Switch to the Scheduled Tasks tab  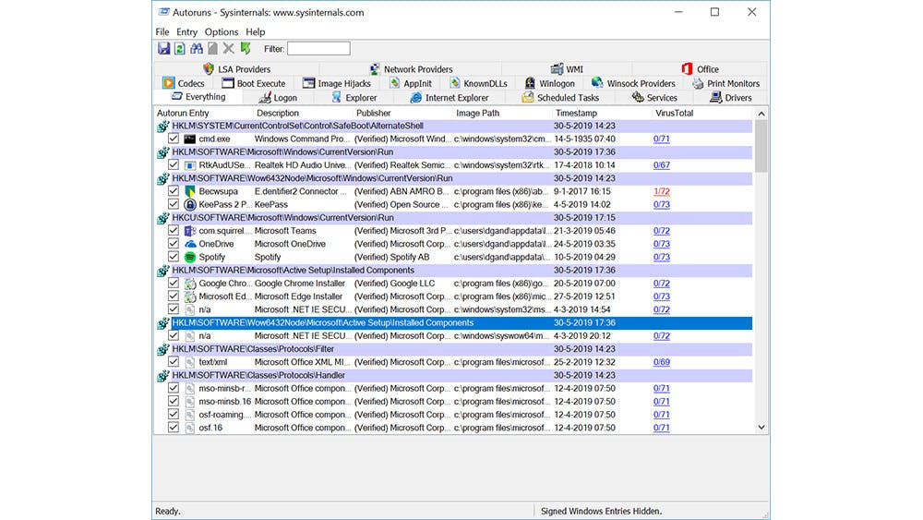(560, 98)
